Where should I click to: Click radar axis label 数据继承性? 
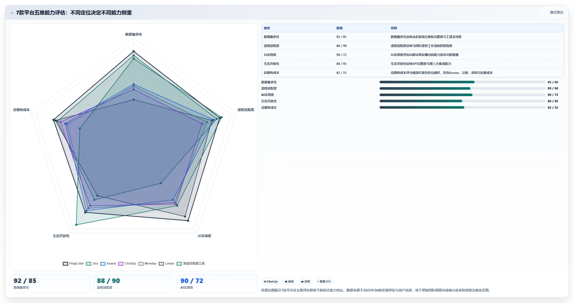point(134,34)
